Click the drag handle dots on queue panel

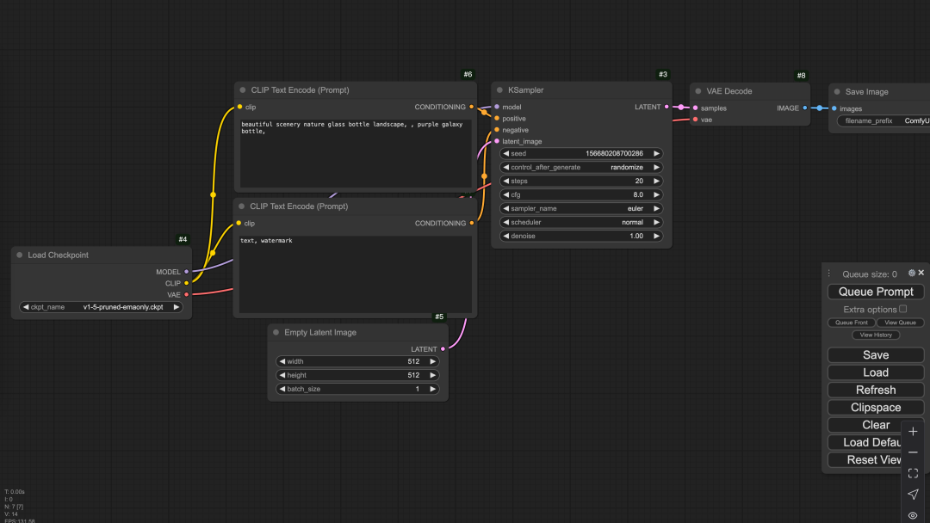click(829, 274)
